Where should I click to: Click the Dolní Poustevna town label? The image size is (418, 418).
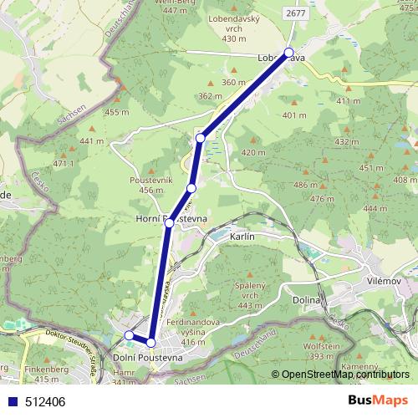pyautogui.click(x=148, y=358)
